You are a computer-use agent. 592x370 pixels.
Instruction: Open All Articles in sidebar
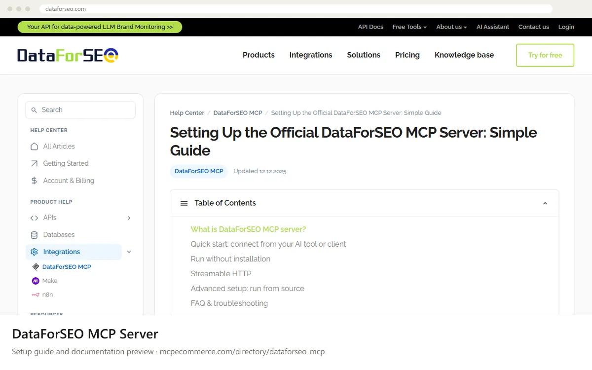point(59,147)
